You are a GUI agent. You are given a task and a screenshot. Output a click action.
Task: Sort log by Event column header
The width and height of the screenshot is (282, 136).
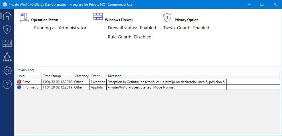tap(98, 76)
